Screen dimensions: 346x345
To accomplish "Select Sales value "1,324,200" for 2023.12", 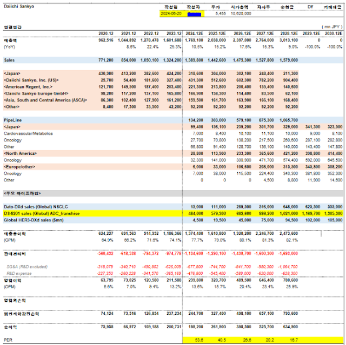I will pos(172,60).
